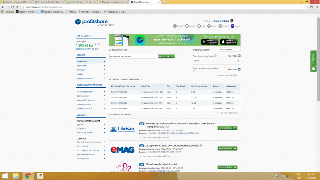Open Chrome menu hamburger icon
Image resolution: width=320 pixels, height=180 pixels.
click(317, 7)
